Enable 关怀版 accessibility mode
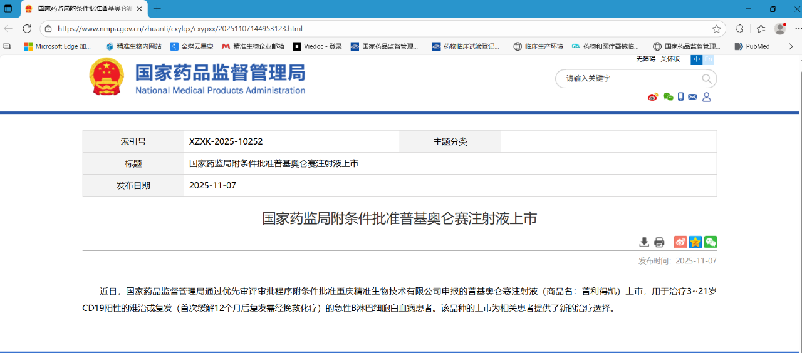This screenshot has width=802, height=353. tap(670, 59)
